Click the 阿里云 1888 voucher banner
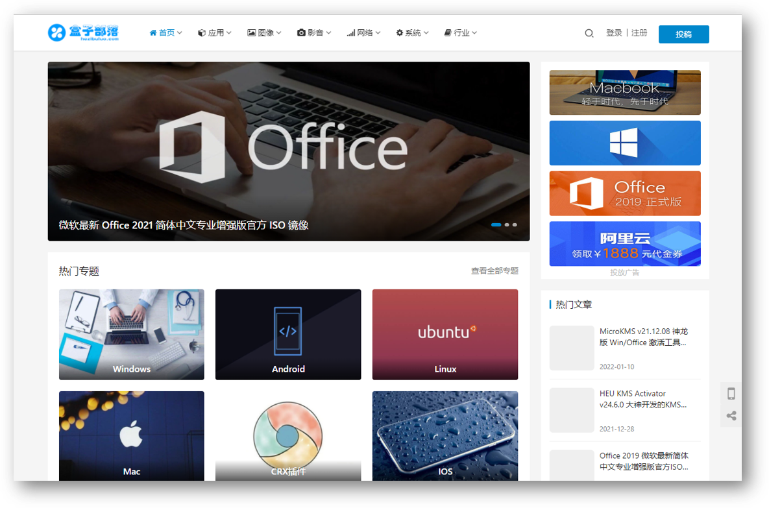Viewport: 769px width, 508px height. 625,244
